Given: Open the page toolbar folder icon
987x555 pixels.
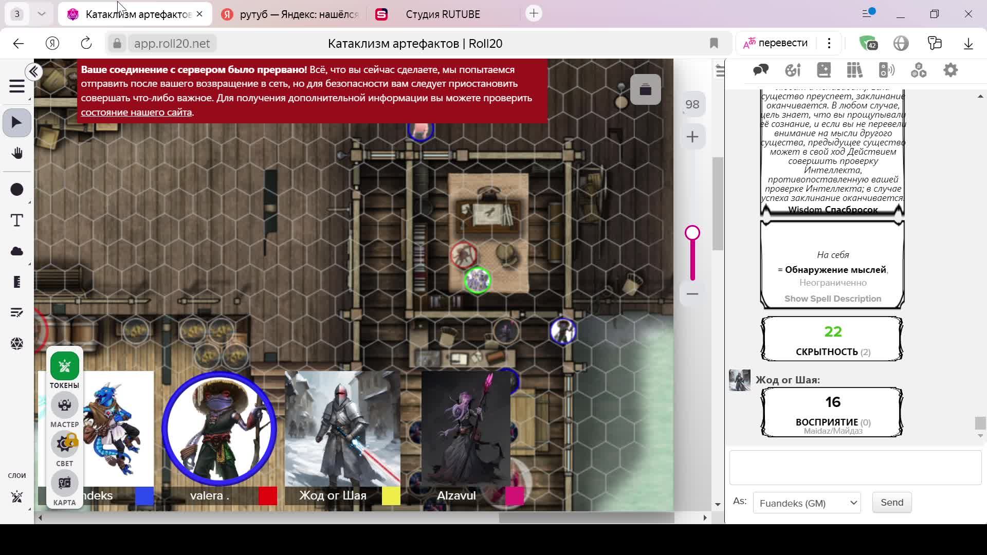Looking at the screenshot, I should tap(646, 90).
